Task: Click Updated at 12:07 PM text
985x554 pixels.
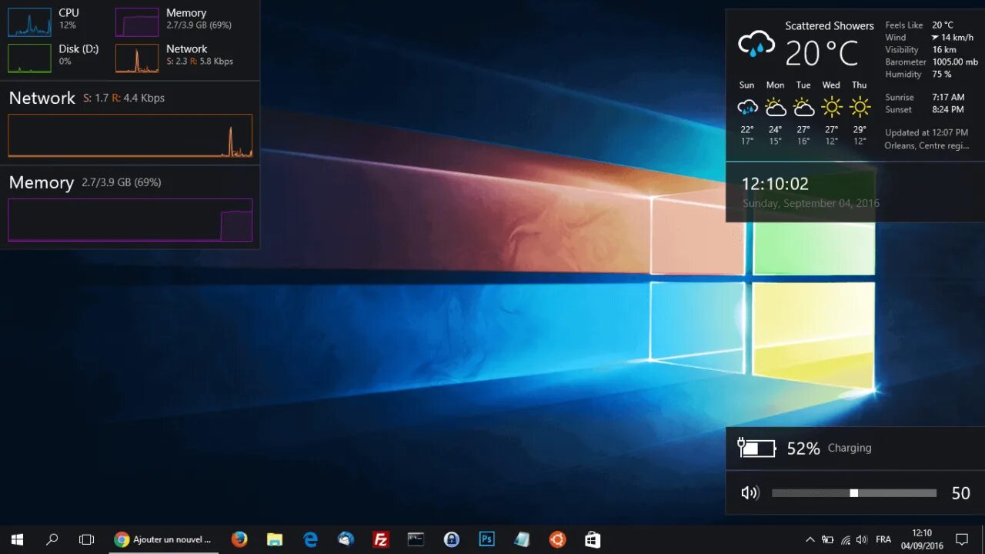Action: click(x=927, y=133)
